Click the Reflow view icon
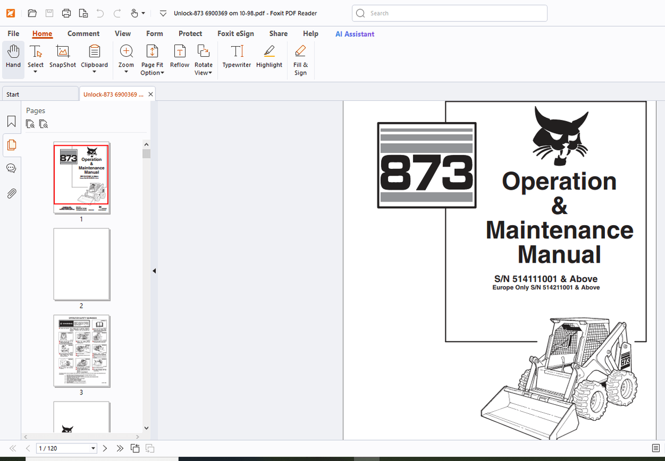 (180, 52)
